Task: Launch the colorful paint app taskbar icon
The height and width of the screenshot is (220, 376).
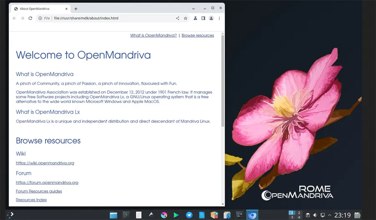Action: coord(164,215)
